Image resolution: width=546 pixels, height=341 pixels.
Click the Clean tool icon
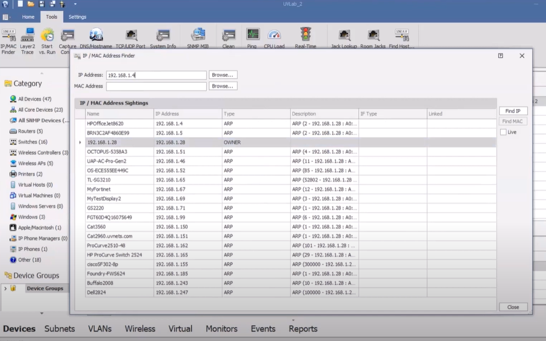(x=228, y=38)
